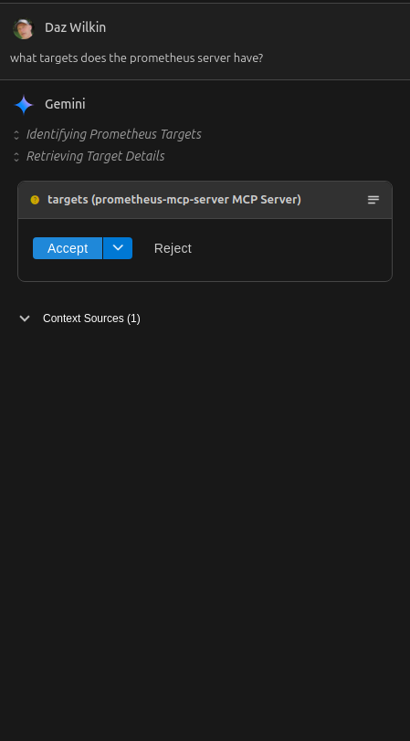Select the Identifying Prometheus Targets thought title
Viewport: 410px width, 741px height.
click(x=114, y=134)
